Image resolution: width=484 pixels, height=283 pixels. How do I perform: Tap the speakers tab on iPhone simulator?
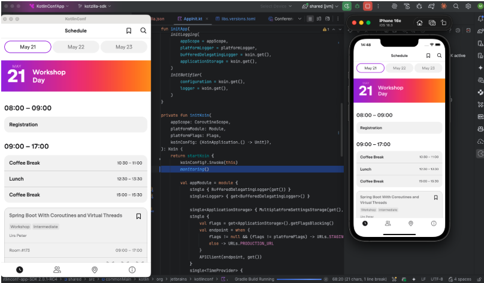click(388, 224)
